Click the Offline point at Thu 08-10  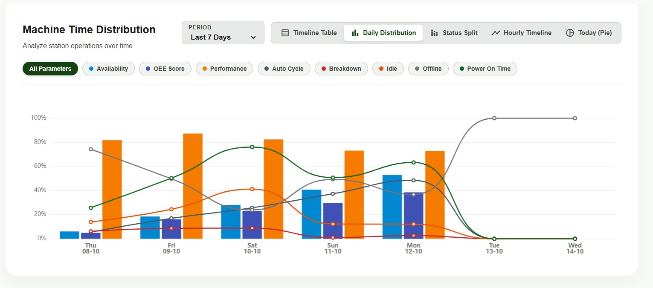click(91, 149)
